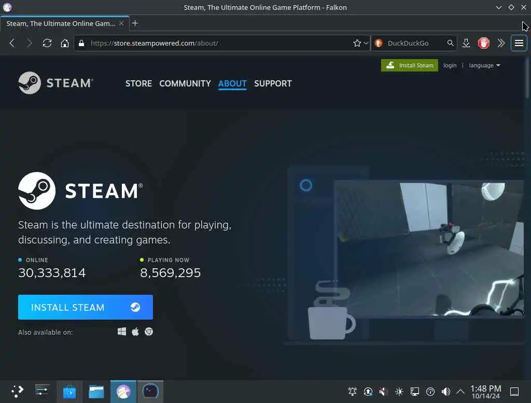
Task: Open the notifications bell tray icon
Action: tap(352, 392)
